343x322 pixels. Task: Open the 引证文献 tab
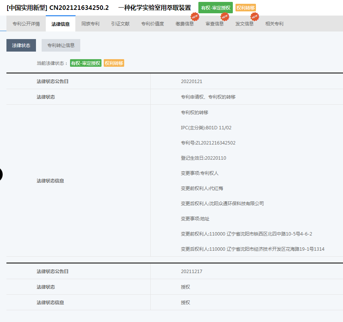point(120,24)
